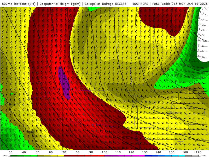
Task: Click the purple 100+ knot wind maximum area
Action: click(x=64, y=83)
